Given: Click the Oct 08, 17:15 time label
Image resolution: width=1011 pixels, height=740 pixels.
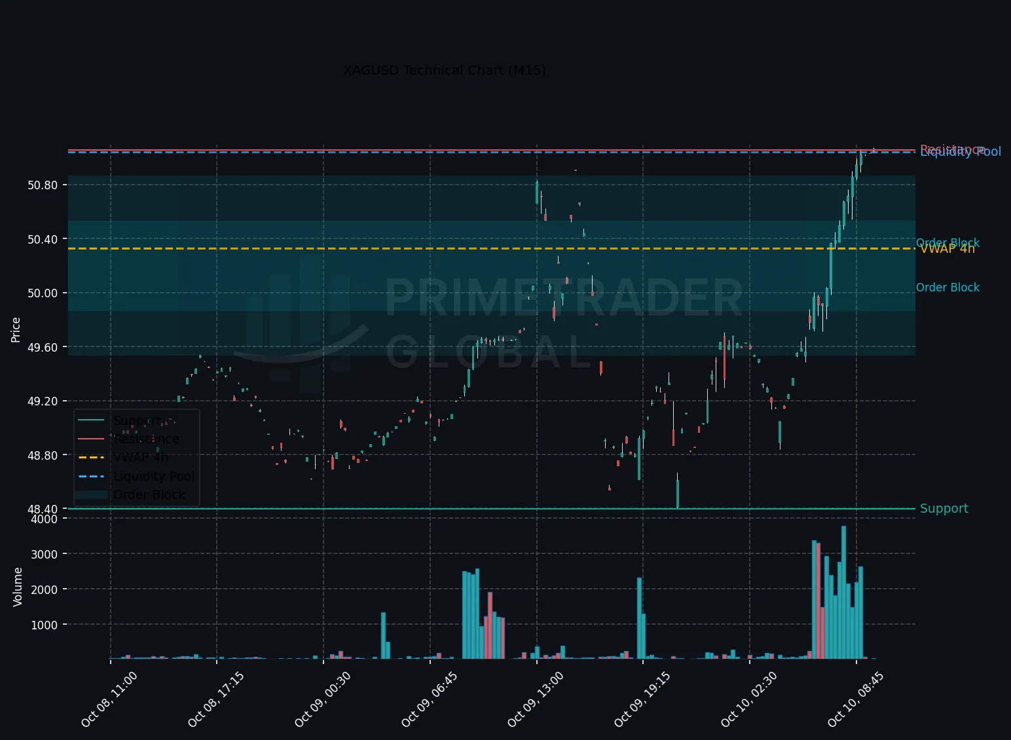Looking at the screenshot, I should (215, 699).
